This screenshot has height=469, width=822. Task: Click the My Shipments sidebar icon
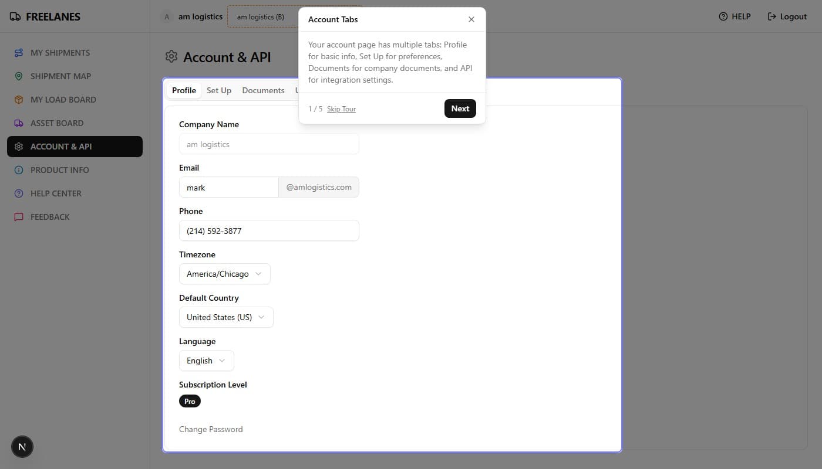tap(19, 53)
